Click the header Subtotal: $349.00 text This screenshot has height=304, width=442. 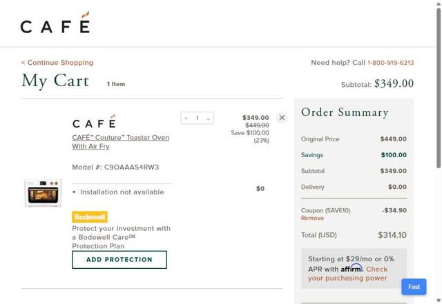click(x=378, y=83)
